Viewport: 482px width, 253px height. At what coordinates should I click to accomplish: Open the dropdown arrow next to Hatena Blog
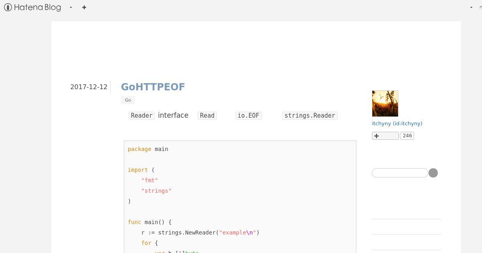pyautogui.click(x=71, y=7)
